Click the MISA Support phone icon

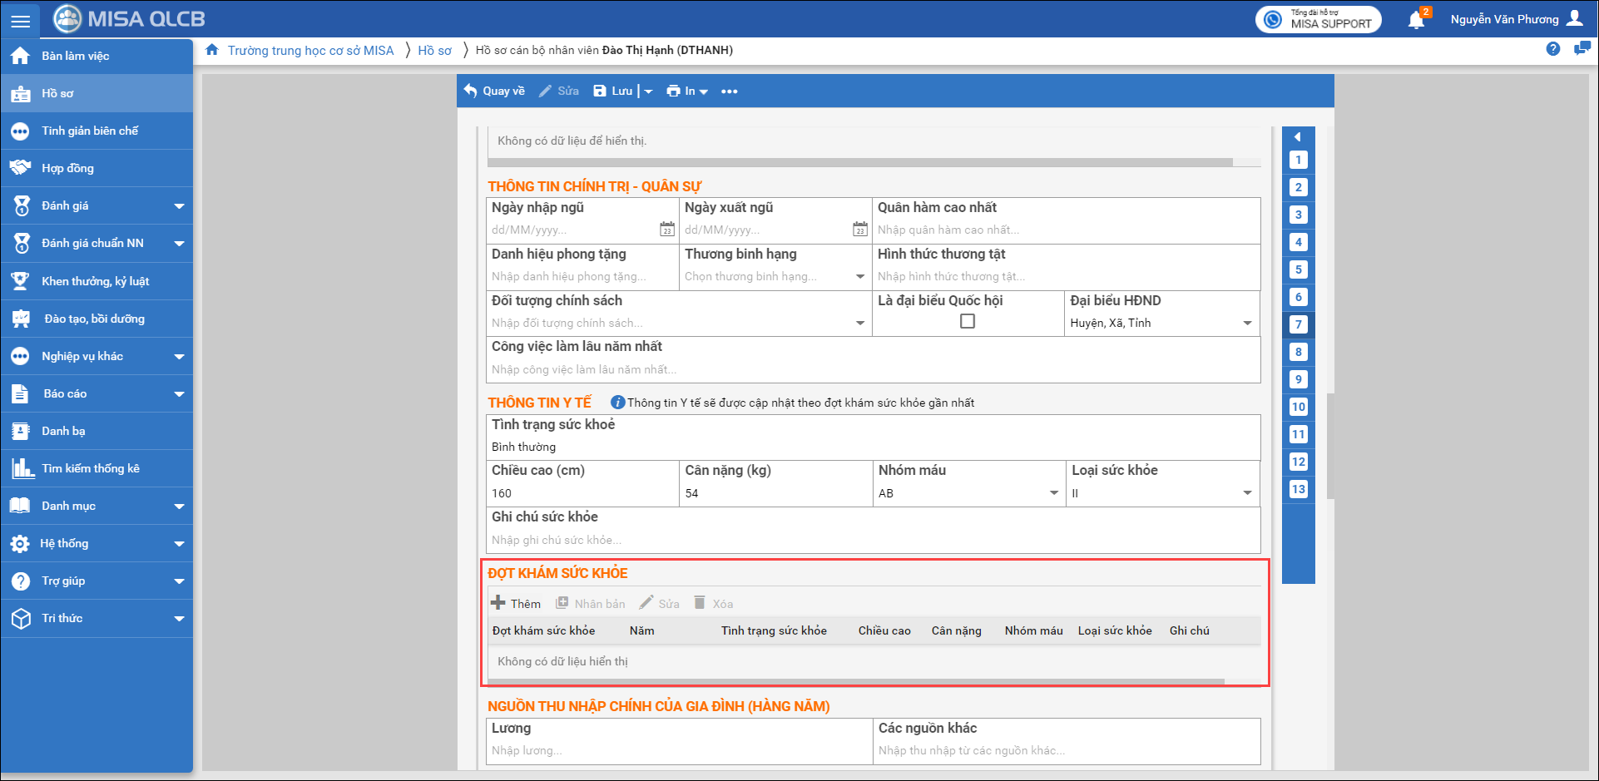point(1273,20)
